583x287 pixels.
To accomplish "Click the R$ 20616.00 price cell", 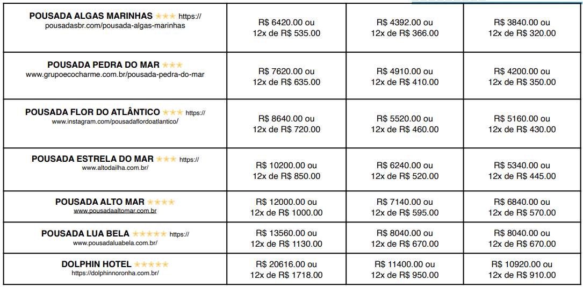I will pyautogui.click(x=286, y=270).
